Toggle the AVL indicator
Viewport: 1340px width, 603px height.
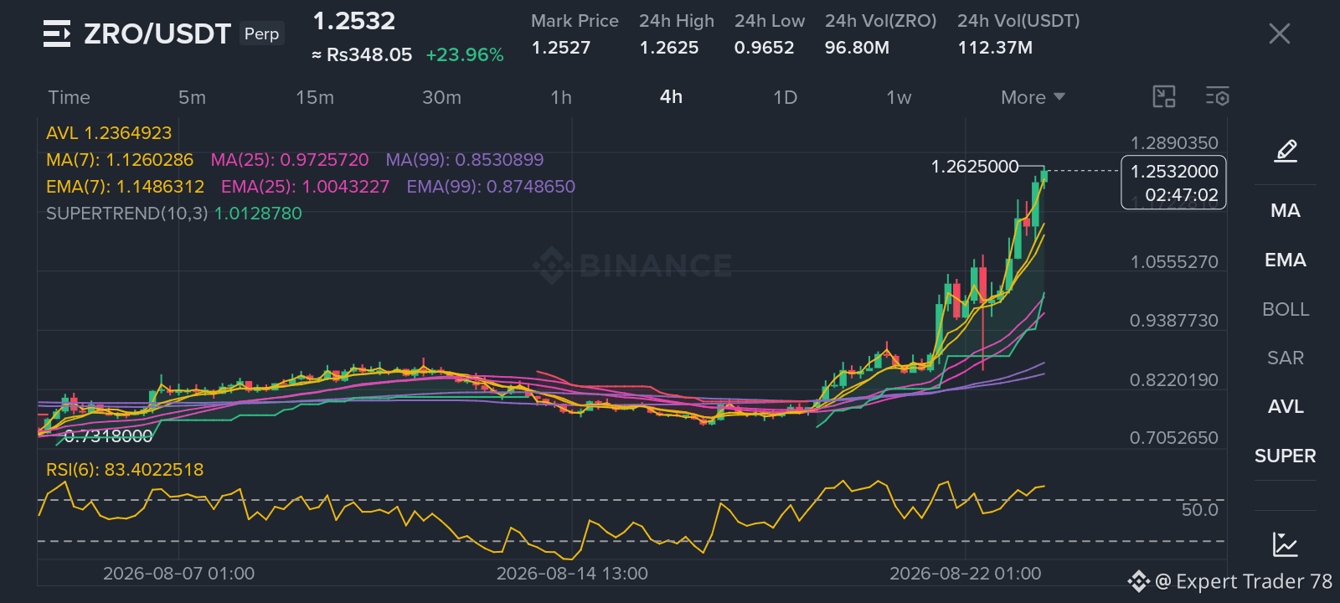click(x=1285, y=407)
